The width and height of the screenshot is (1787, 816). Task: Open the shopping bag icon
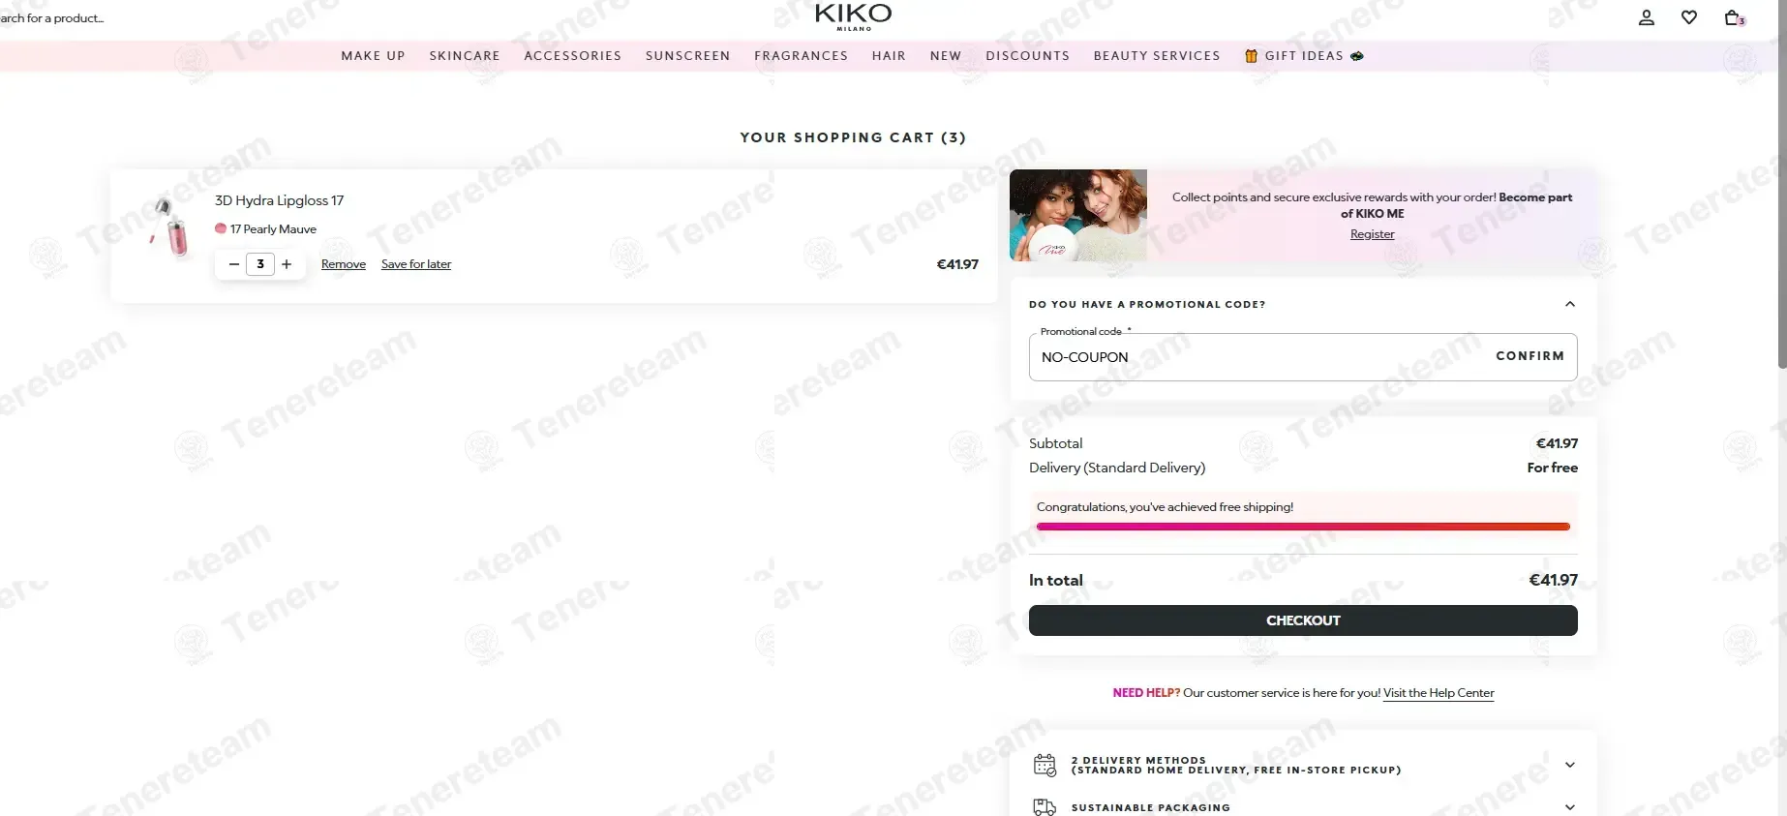1734,17
